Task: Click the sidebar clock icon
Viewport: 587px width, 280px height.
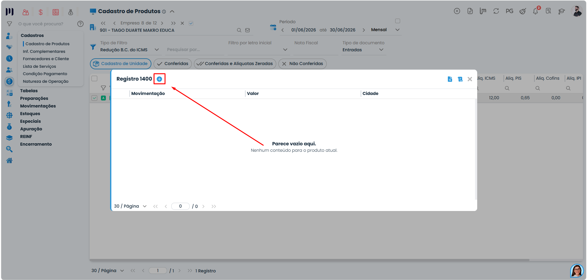Action: (x=9, y=58)
